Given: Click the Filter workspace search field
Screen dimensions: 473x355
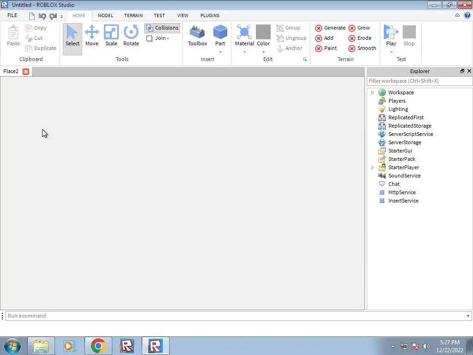Looking at the screenshot, I should coord(419,81).
